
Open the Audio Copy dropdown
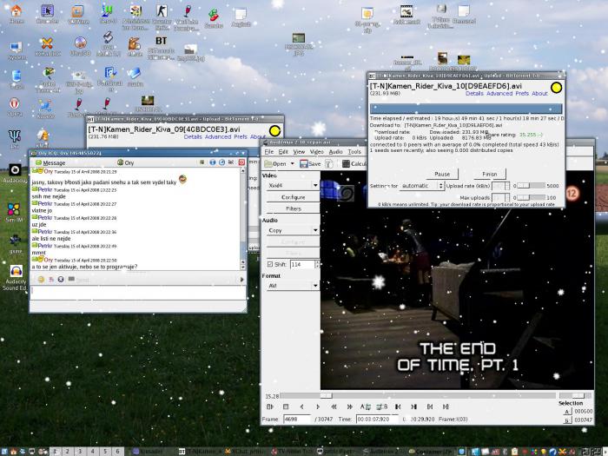click(x=293, y=230)
